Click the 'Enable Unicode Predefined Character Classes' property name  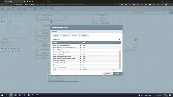pos(64,58)
